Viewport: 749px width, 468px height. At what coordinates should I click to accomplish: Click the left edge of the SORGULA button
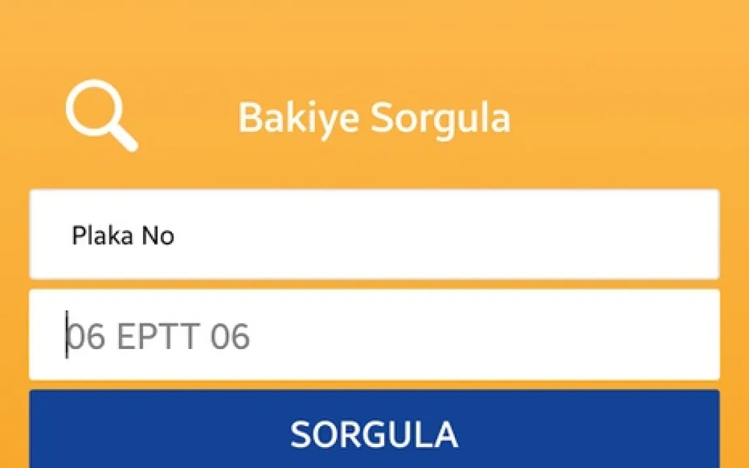coord(46,431)
